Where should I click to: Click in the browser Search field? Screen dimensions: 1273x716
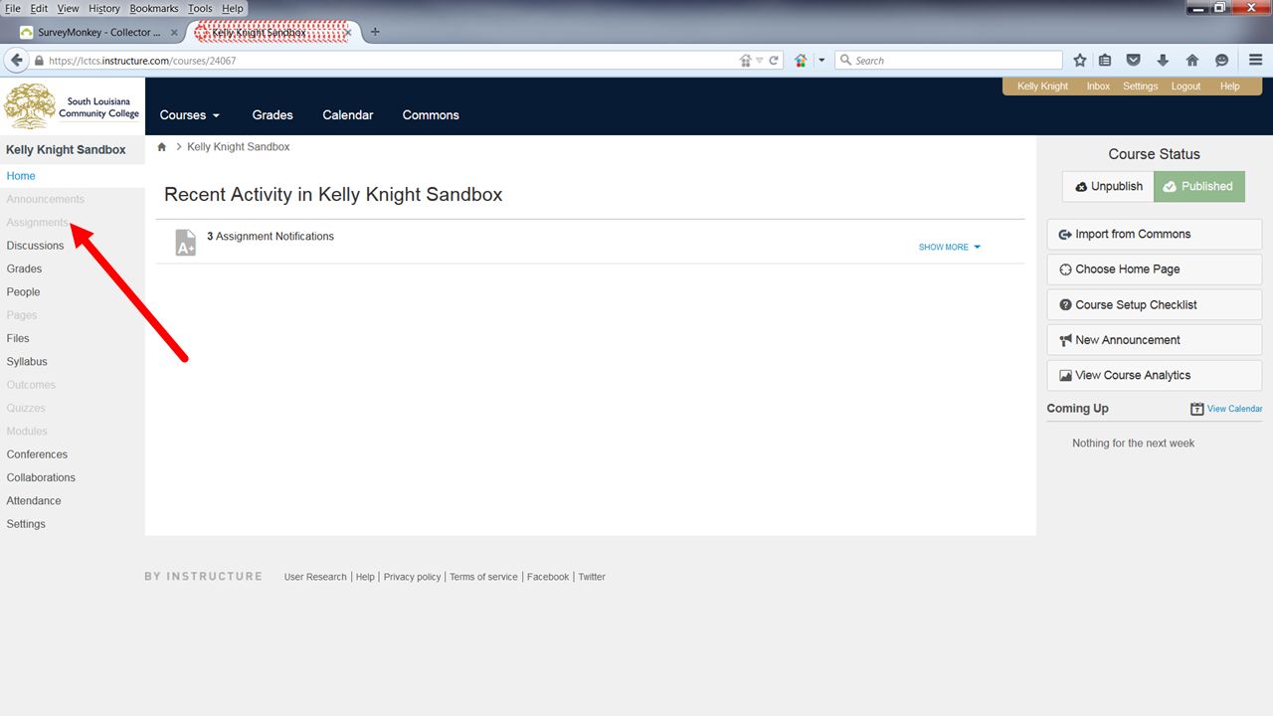tap(949, 61)
